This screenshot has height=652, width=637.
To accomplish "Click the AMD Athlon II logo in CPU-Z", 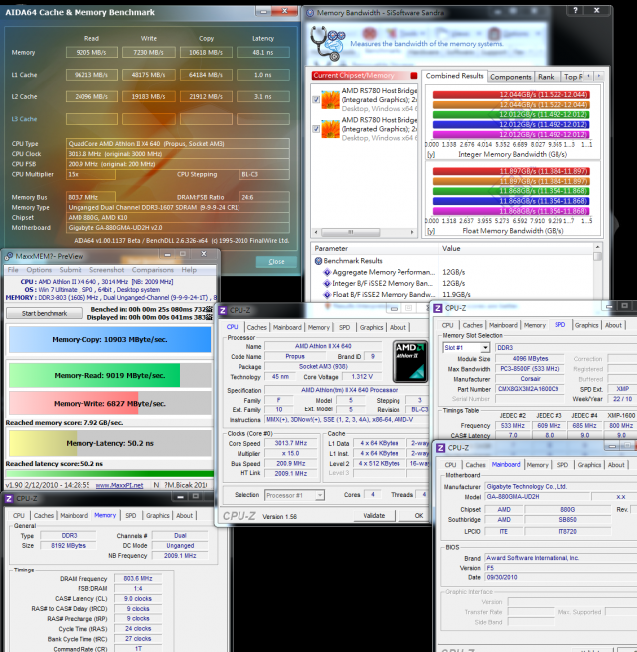I will (x=410, y=361).
